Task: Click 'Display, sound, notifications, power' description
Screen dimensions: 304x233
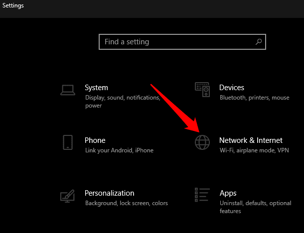Action: pyautogui.click(x=122, y=98)
